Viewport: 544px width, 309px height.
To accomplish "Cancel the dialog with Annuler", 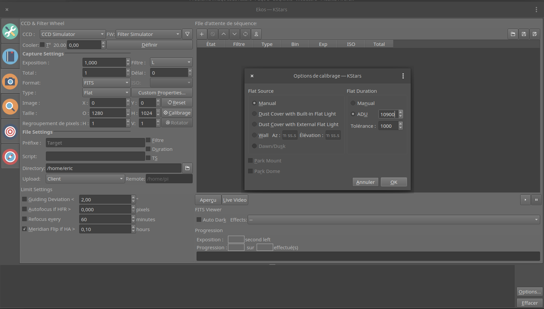I will [366, 182].
